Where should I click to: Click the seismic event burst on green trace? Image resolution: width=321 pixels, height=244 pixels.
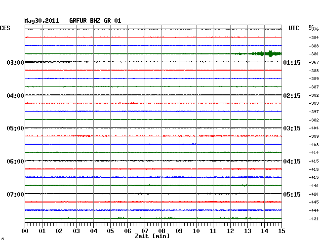(266, 54)
